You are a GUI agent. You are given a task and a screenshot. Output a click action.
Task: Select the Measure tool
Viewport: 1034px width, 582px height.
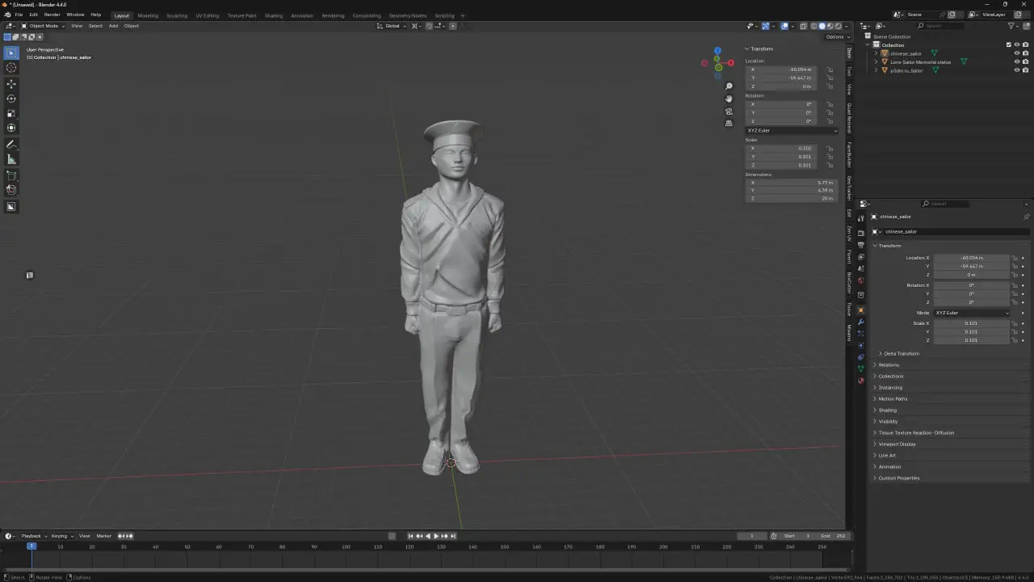tap(11, 159)
